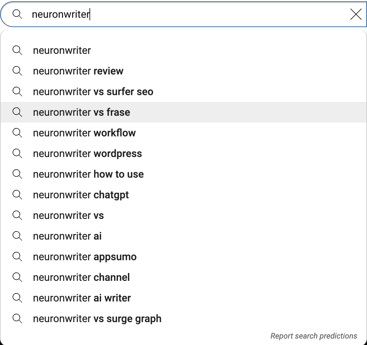Select the "neuronwriter vs" suggestion
This screenshot has height=345, width=367.
tap(68, 215)
